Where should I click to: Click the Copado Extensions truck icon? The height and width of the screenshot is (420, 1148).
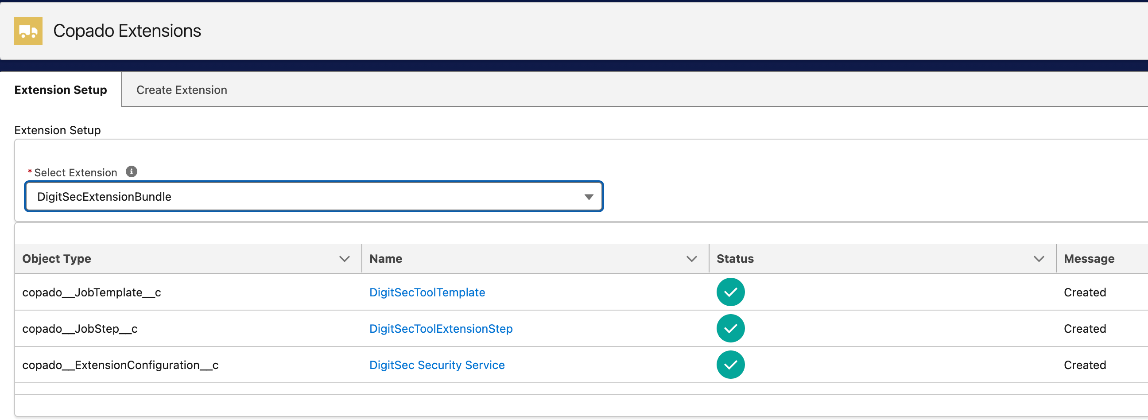coord(28,31)
